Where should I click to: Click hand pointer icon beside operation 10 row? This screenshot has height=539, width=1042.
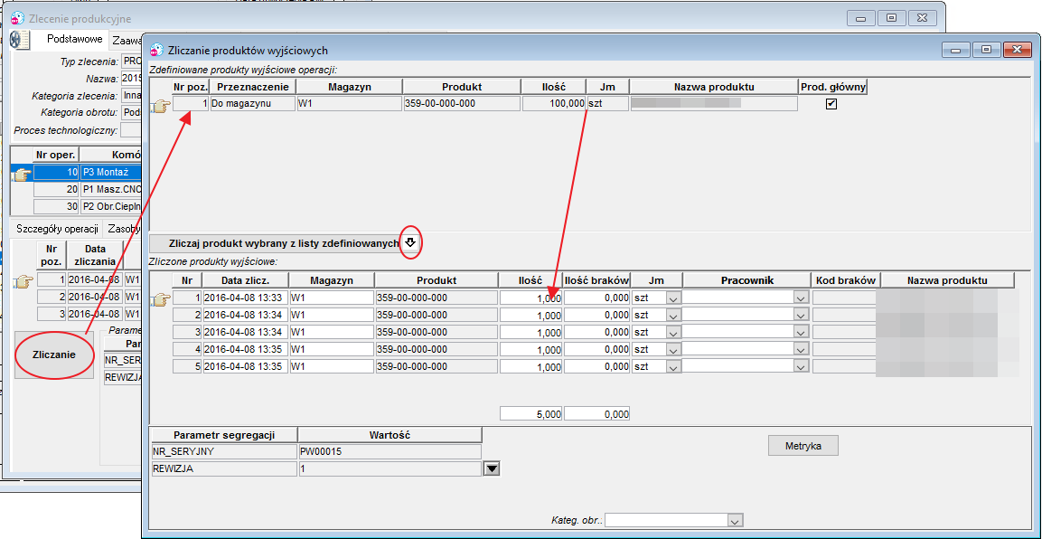pyautogui.click(x=22, y=174)
